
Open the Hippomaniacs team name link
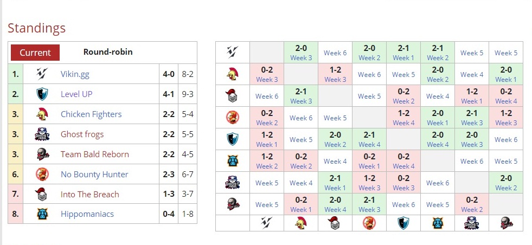point(87,214)
